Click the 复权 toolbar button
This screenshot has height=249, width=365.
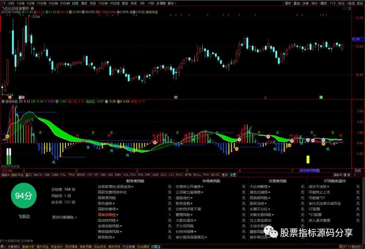coord(288,3)
